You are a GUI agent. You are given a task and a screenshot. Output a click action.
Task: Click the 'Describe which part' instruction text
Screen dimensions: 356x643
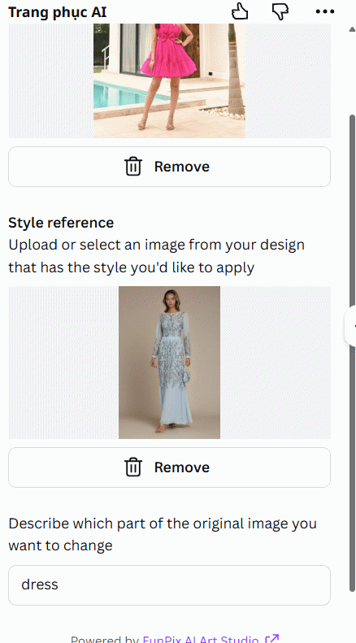point(163,534)
